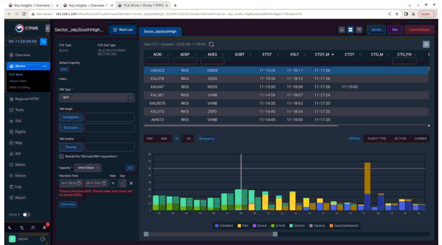Screen dimensions: 442x245
Task: Open the user profile avatar
Action: (x=12, y=239)
